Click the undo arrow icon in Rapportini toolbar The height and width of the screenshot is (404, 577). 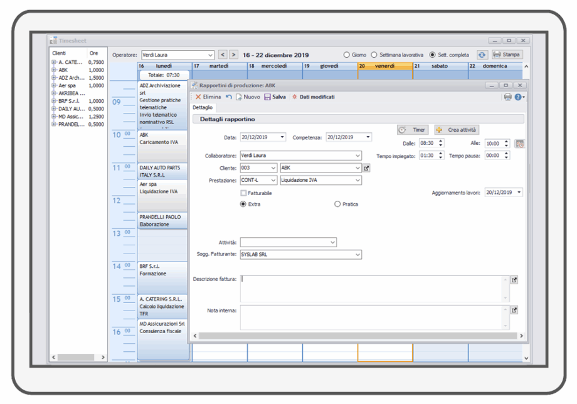click(x=229, y=97)
